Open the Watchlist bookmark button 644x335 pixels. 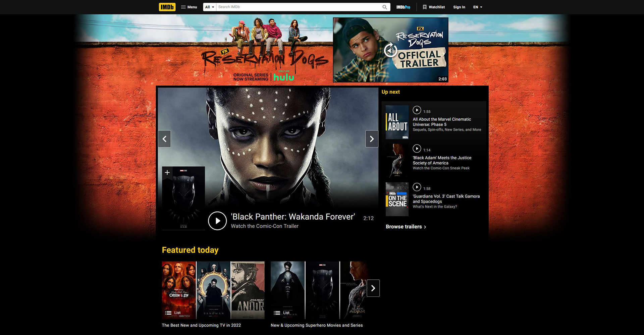tap(434, 7)
